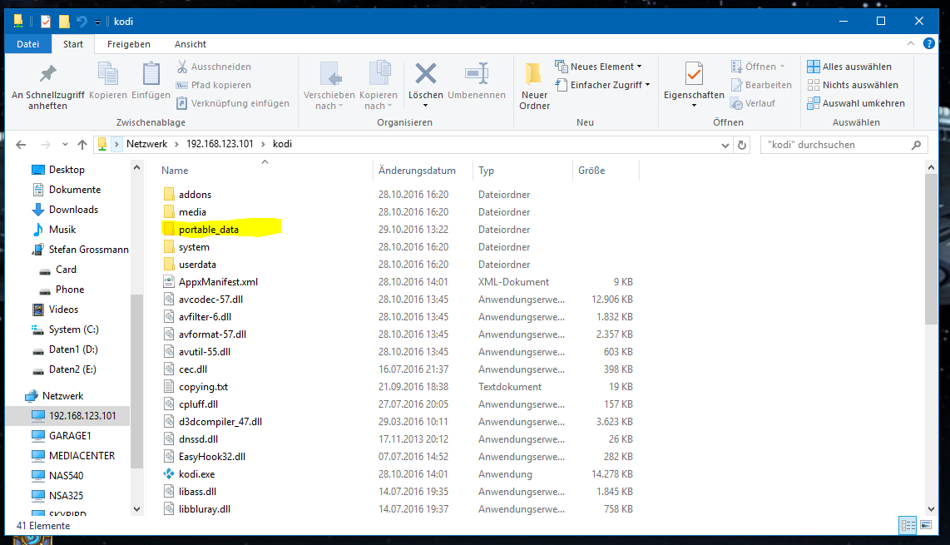The width and height of the screenshot is (950, 545).
Task: Select the portable_data folder
Action: tap(209, 230)
